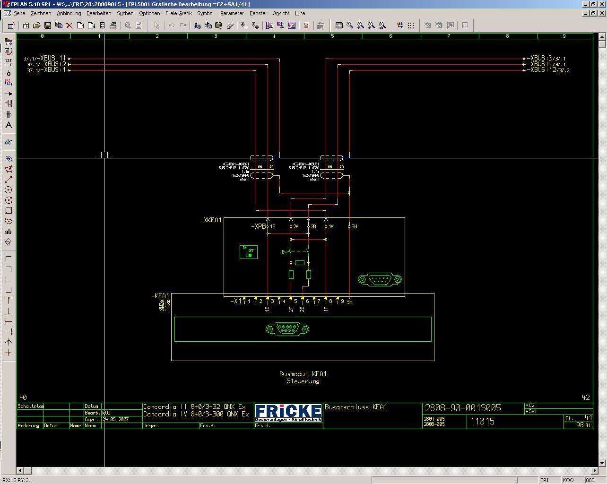Click the glasses view icon

8,142
